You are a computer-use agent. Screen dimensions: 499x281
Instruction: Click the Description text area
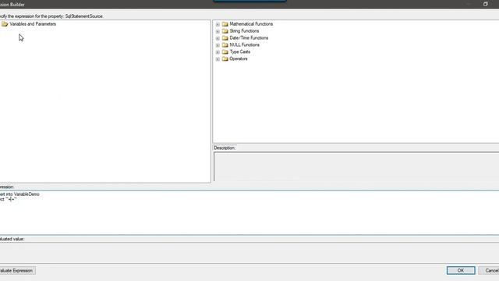356,166
